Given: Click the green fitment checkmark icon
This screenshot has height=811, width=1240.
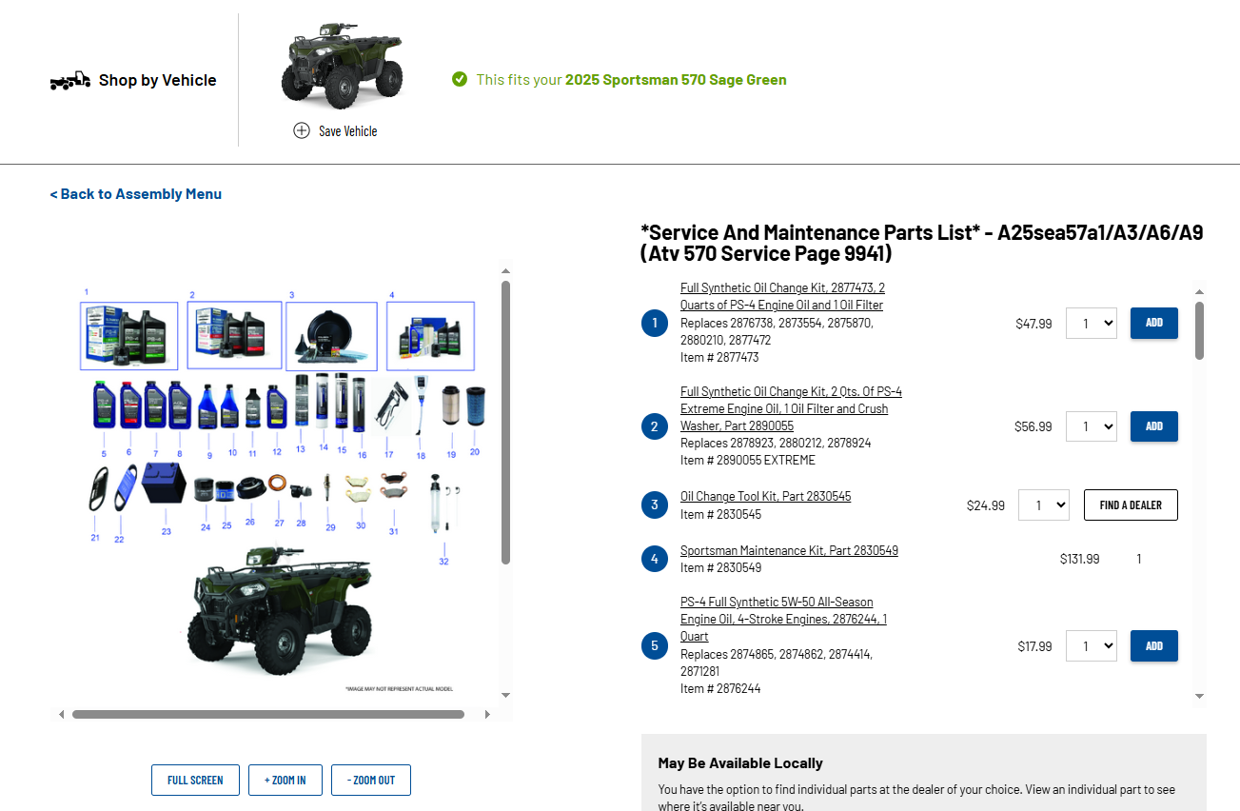Looking at the screenshot, I should (x=460, y=79).
